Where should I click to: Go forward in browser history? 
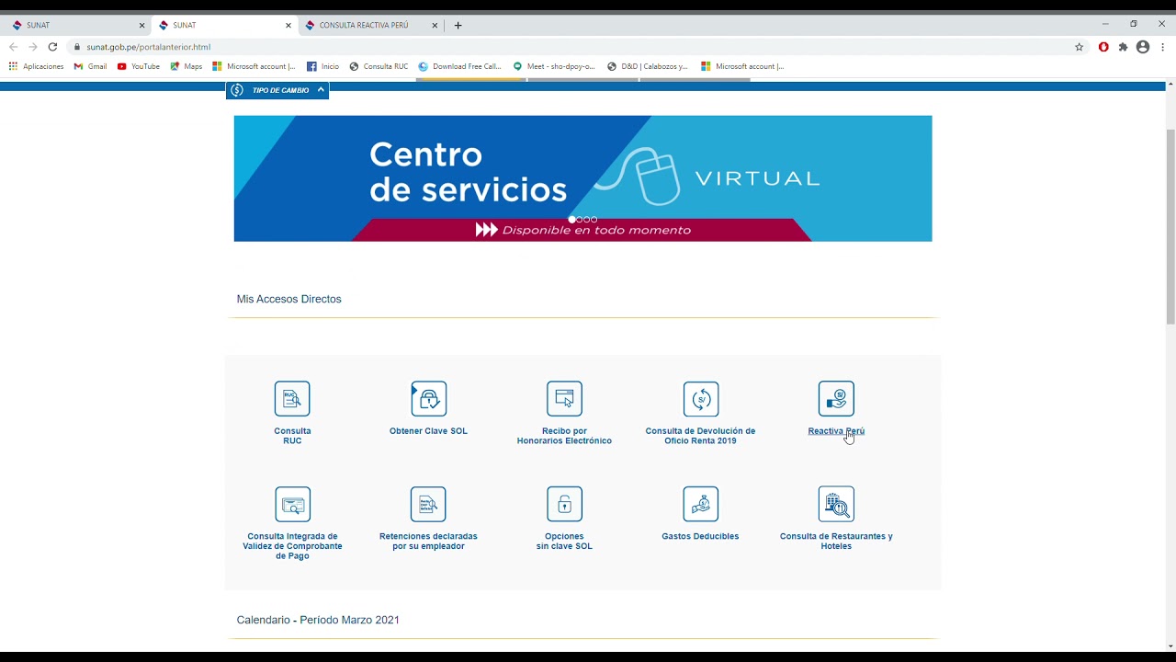[x=33, y=47]
